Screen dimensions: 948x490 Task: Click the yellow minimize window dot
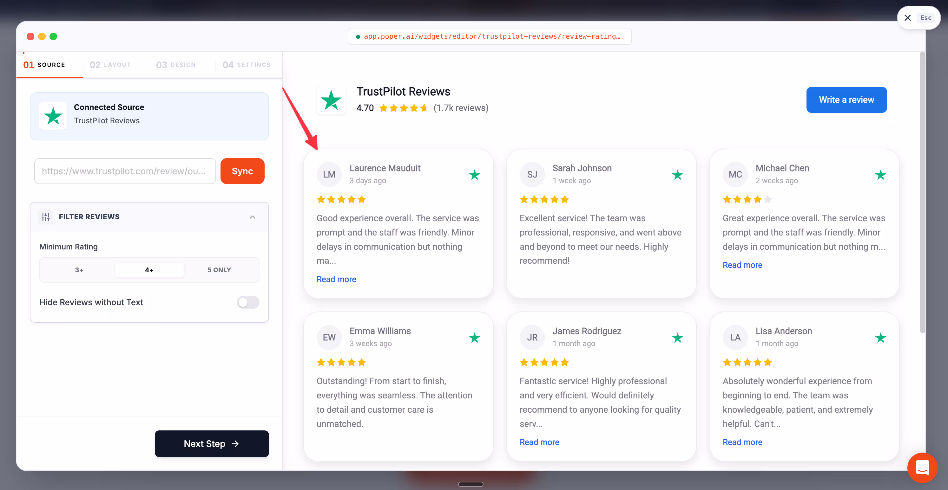(x=42, y=36)
